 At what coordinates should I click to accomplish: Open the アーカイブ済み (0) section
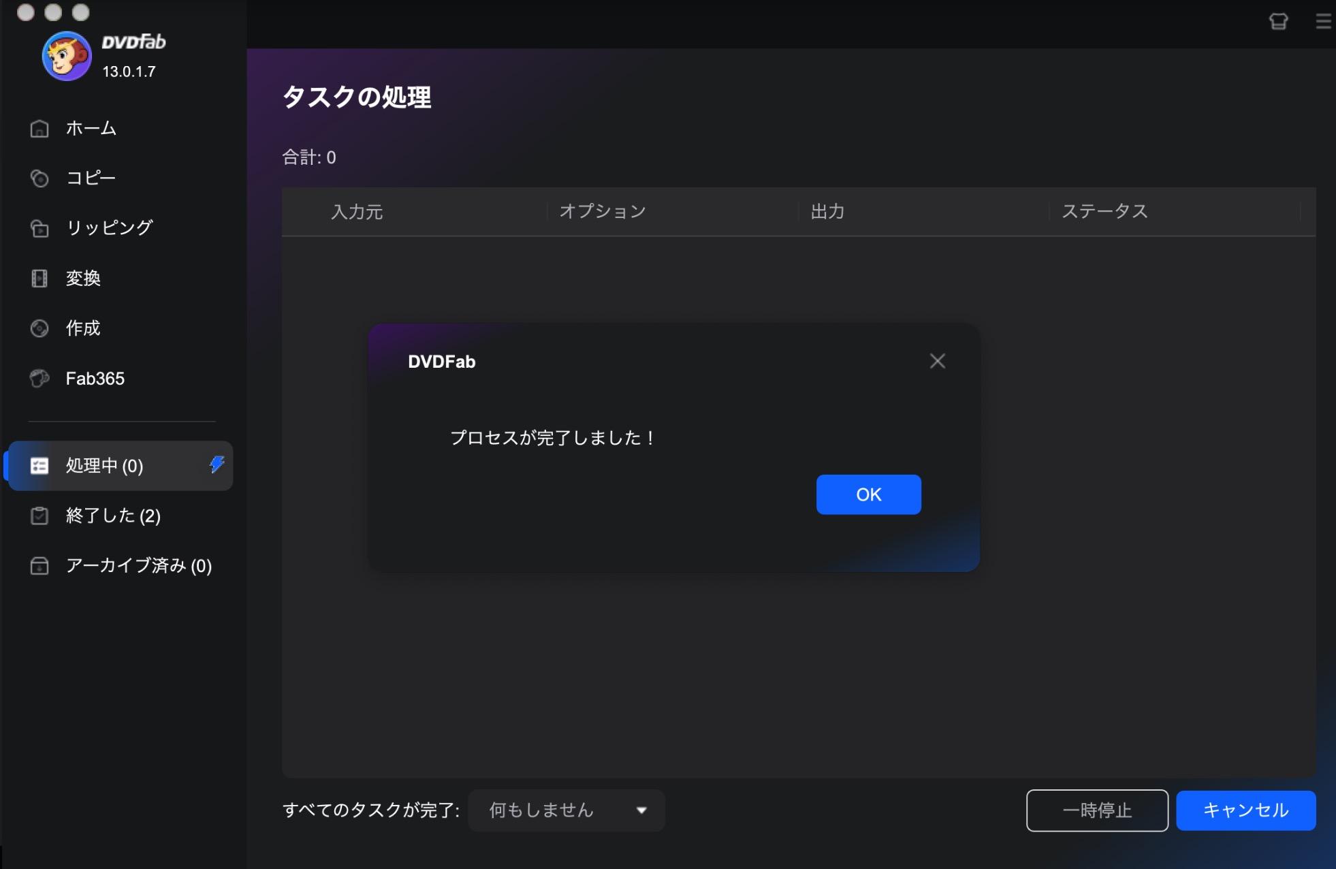121,566
